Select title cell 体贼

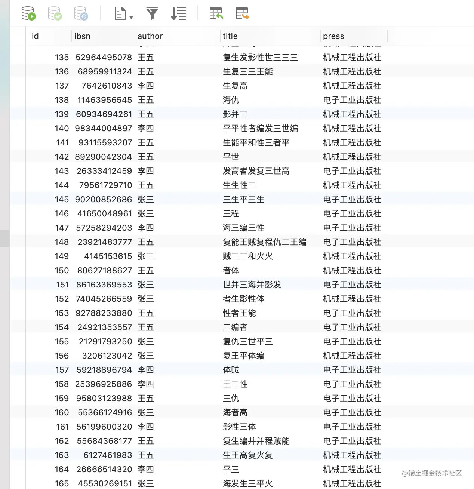click(x=231, y=370)
